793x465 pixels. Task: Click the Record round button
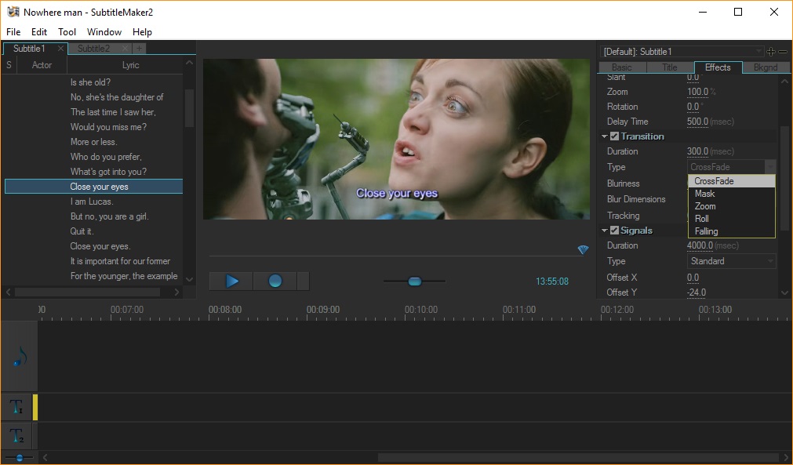click(275, 281)
